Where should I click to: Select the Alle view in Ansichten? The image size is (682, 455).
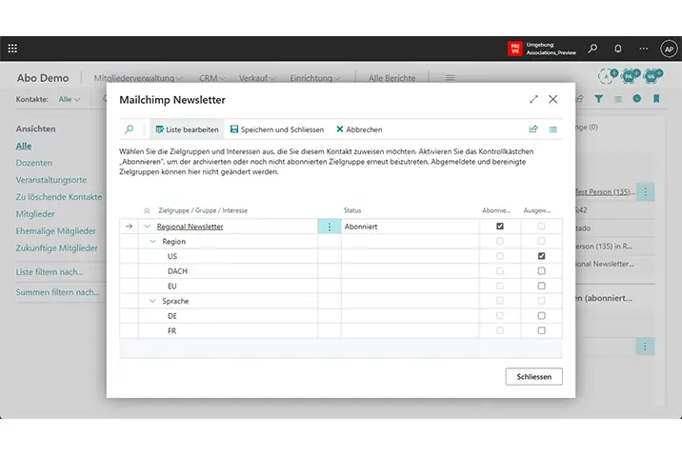24,146
